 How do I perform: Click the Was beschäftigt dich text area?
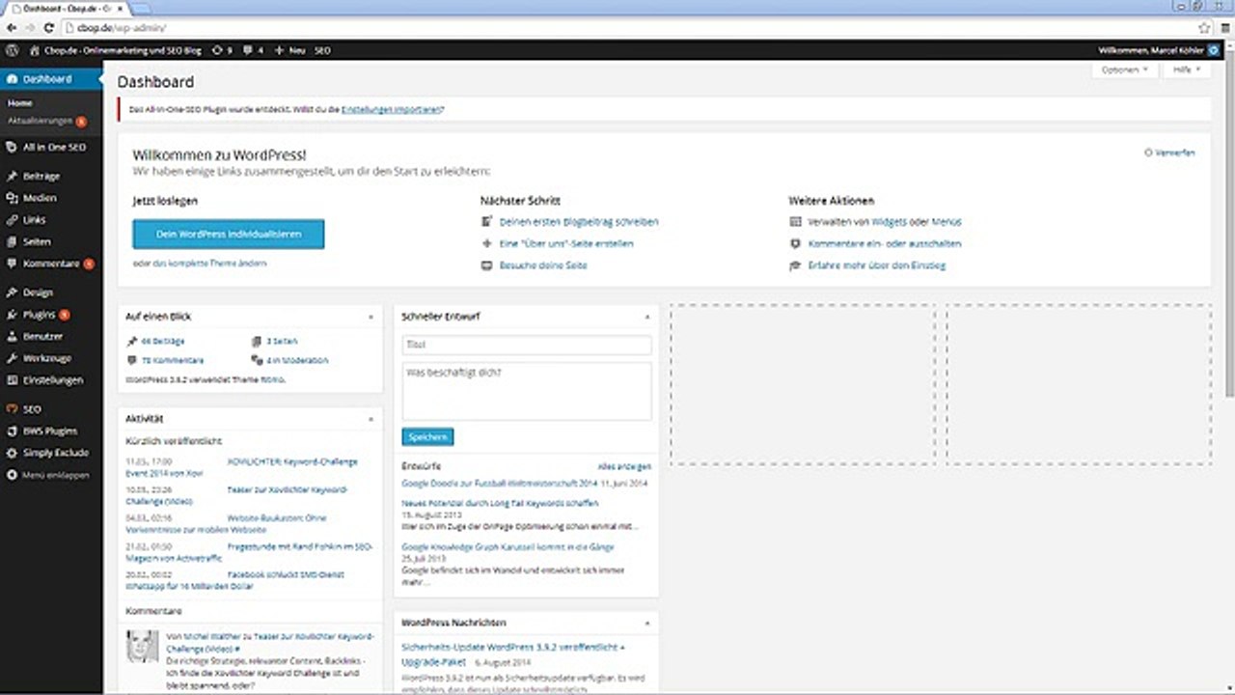coord(527,391)
